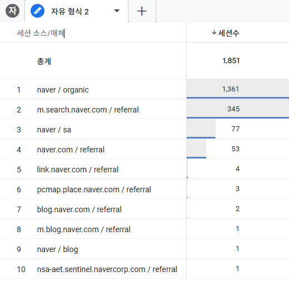Click the gray '자' tab icon

pos(12,11)
